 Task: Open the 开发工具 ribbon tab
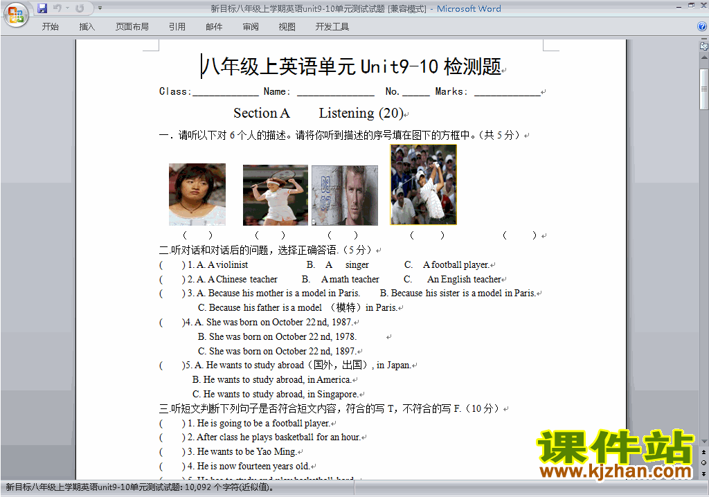[x=332, y=27]
